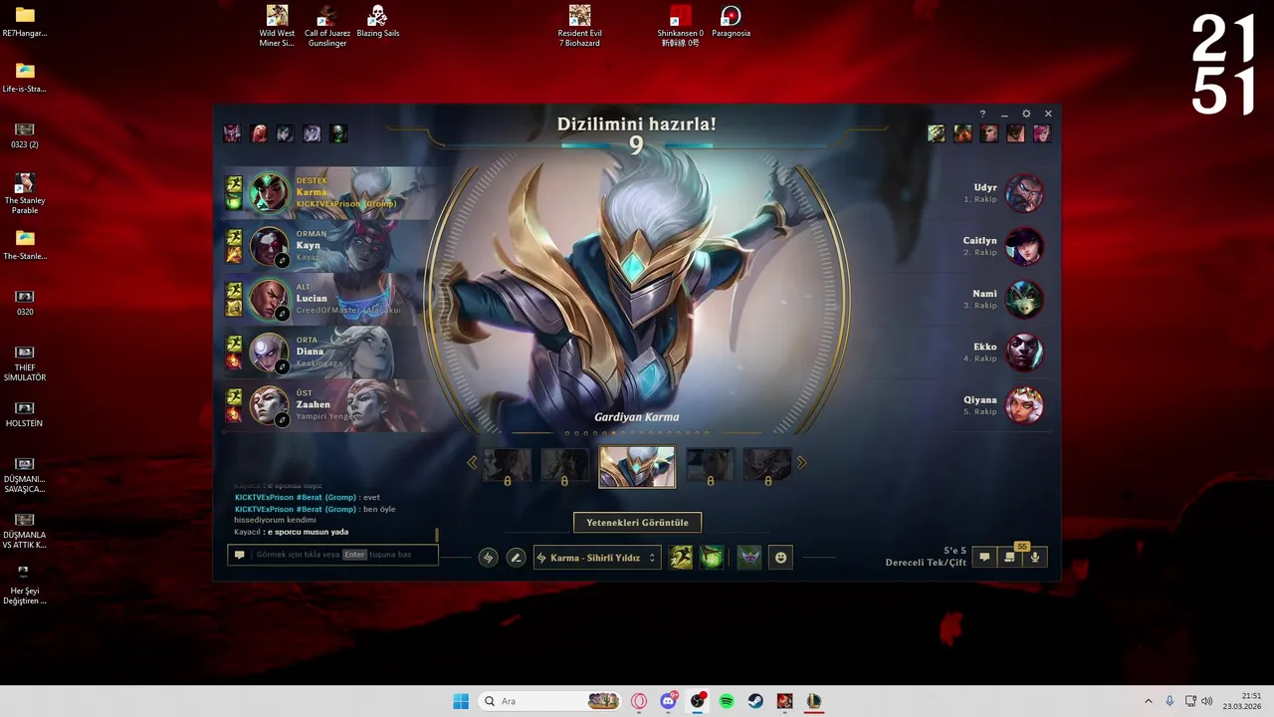1274x717 pixels.
Task: Click Diana's swap request icon
Action: click(282, 366)
